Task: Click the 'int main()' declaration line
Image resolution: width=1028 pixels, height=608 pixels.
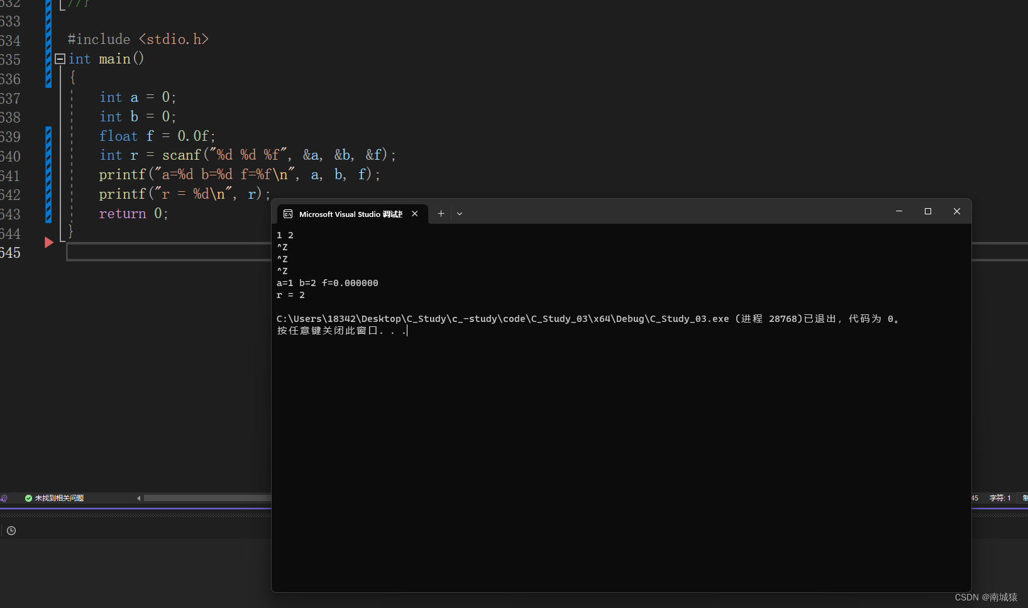Action: tap(106, 58)
